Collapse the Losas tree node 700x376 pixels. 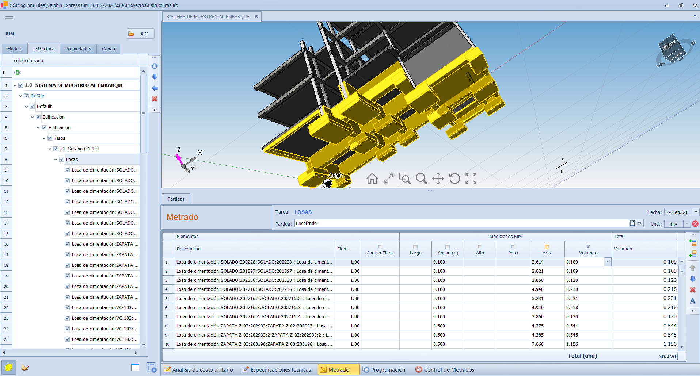[56, 160]
